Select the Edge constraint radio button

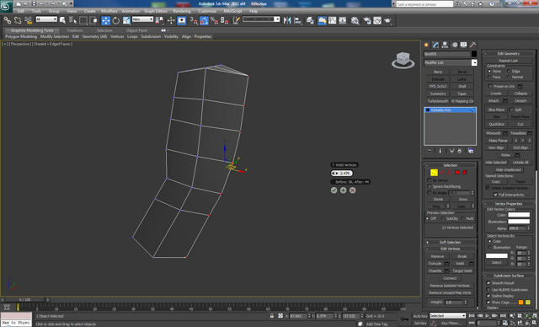(509, 71)
